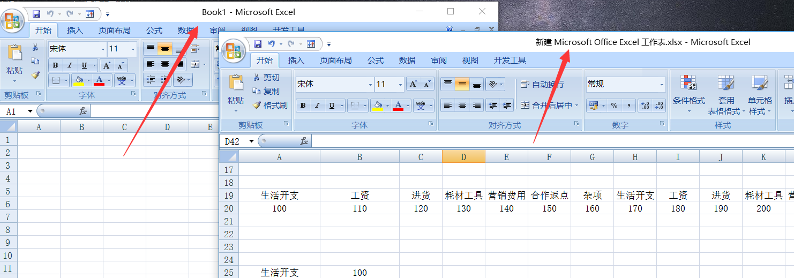Click the Save icon in 新建 workbook toolbar

coord(258,44)
